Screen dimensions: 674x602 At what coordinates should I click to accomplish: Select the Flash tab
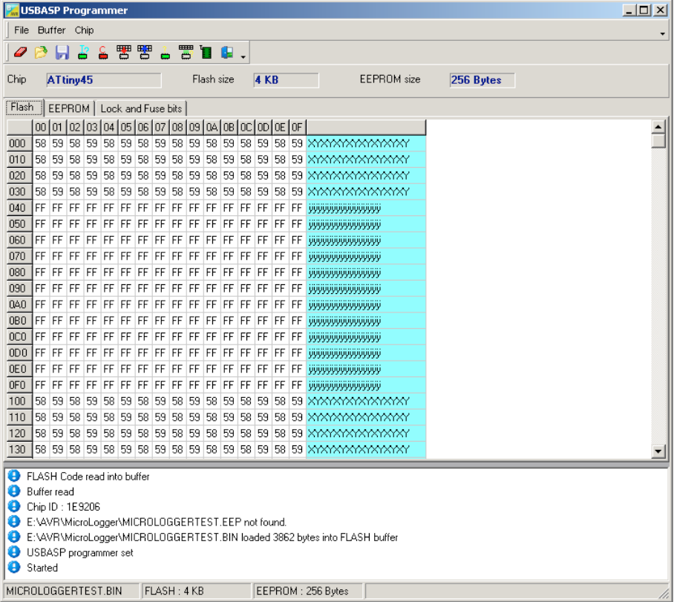[24, 108]
